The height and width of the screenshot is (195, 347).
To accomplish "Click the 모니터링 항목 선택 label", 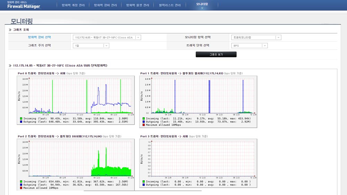I will pos(198,37).
